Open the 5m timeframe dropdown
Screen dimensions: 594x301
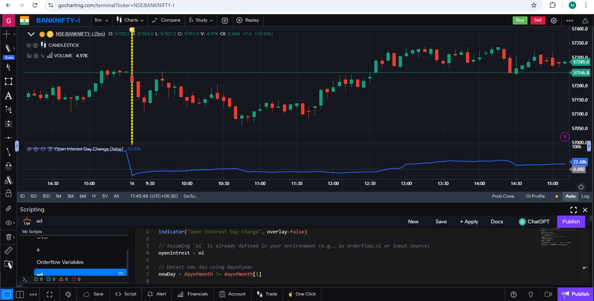coord(101,20)
